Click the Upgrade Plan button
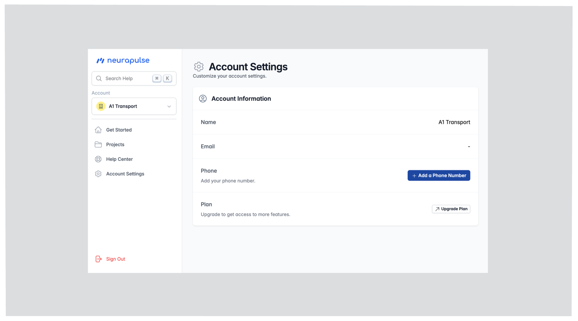578x321 pixels. [451, 209]
